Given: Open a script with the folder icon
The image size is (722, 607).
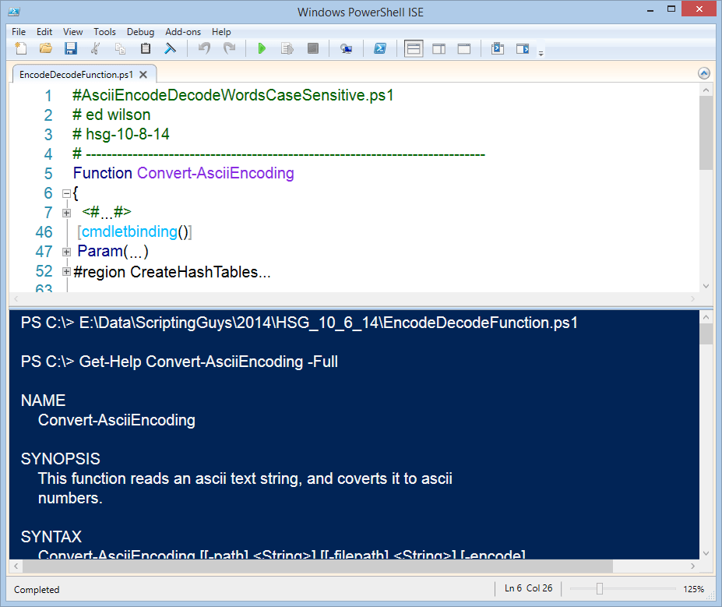Looking at the screenshot, I should [x=46, y=48].
